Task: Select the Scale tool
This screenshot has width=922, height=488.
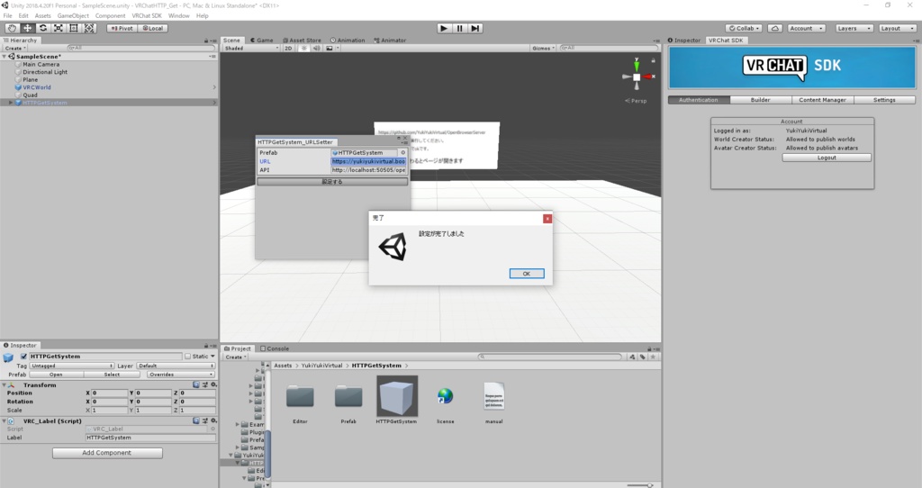Action: pos(59,28)
